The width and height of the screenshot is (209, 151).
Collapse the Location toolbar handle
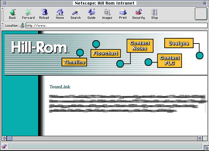(x=2, y=25)
